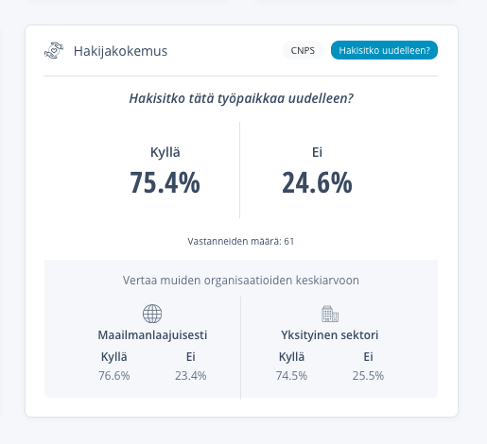This screenshot has height=444, width=487.
Task: Click the question heading Hakisitko tätä työpaikkaa uudelleen?
Action: [x=241, y=98]
